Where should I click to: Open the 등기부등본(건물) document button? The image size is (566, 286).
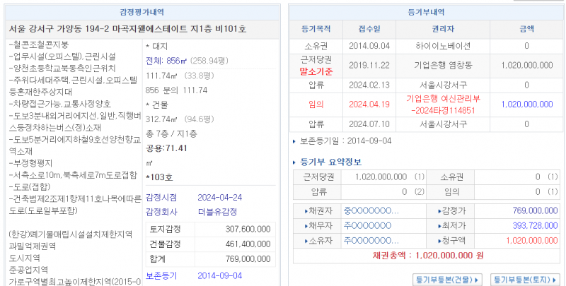click(447, 279)
